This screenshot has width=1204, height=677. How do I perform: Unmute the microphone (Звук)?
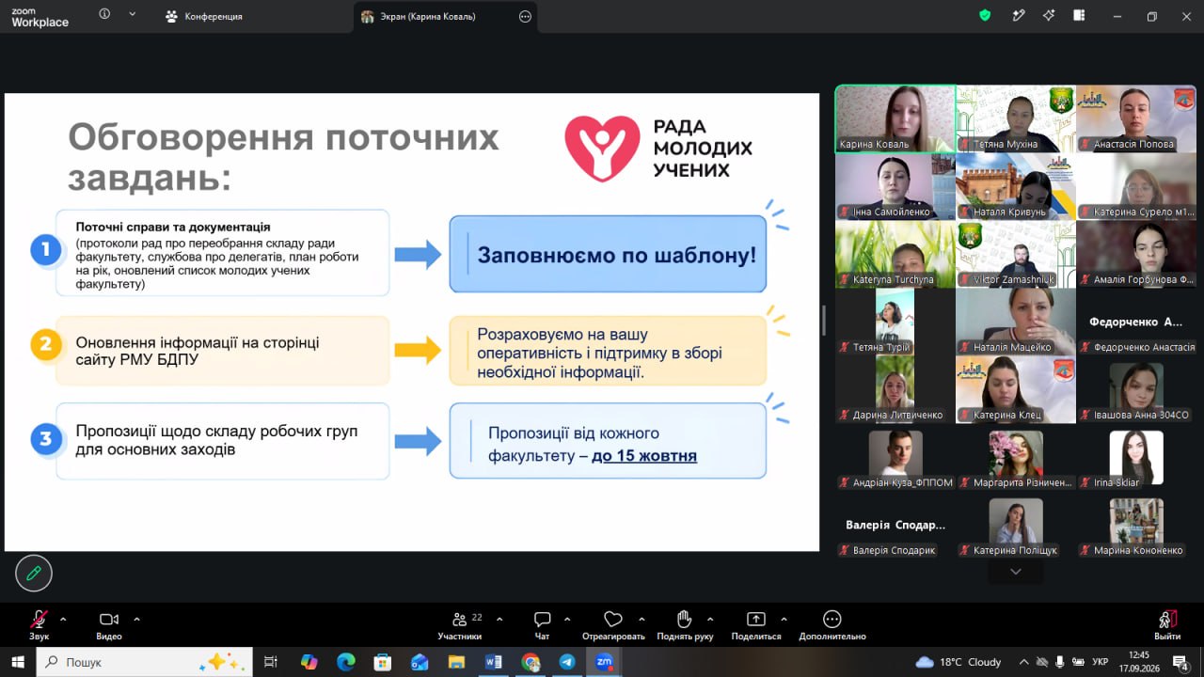[x=39, y=625]
